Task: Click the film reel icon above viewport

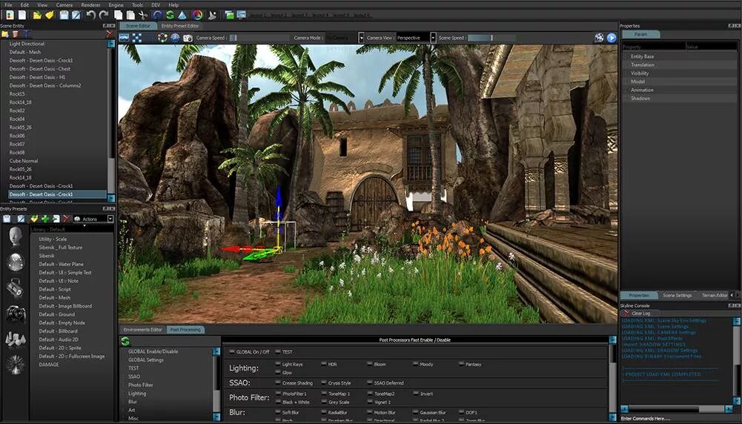Action: coord(599,38)
